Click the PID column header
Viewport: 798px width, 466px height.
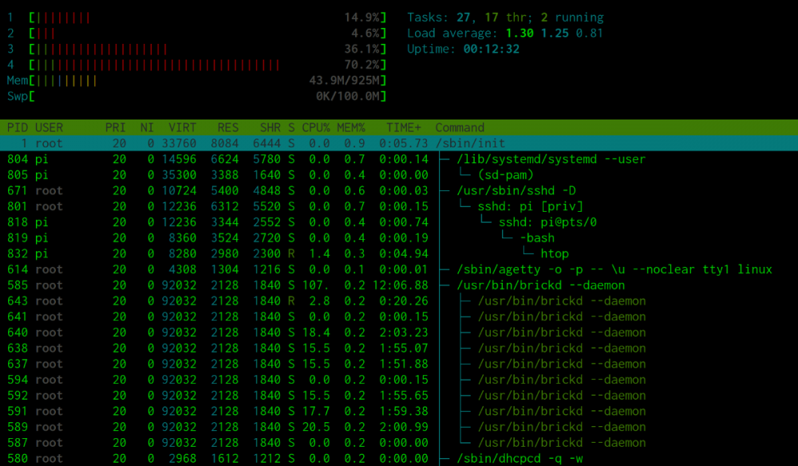(18, 127)
